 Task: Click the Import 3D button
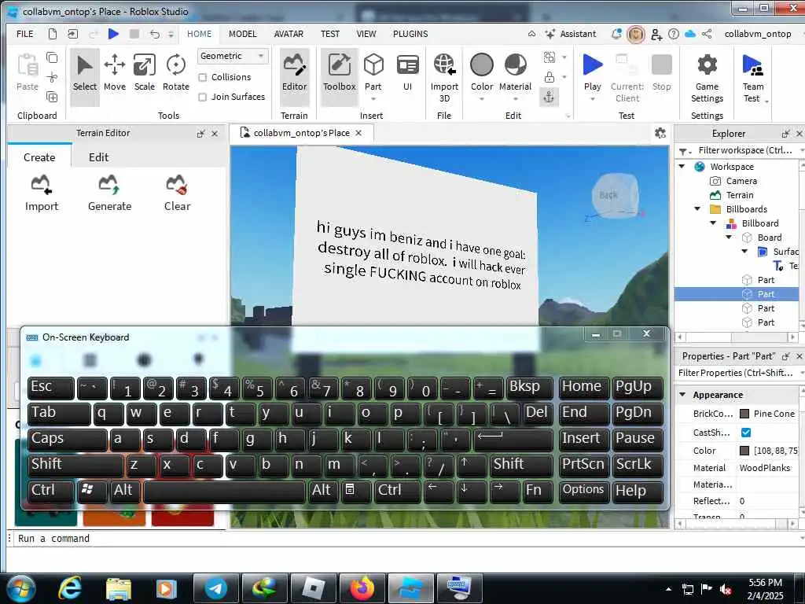(444, 77)
